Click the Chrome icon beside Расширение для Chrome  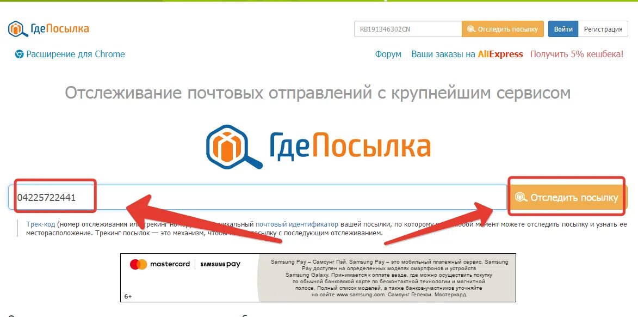[x=19, y=54]
